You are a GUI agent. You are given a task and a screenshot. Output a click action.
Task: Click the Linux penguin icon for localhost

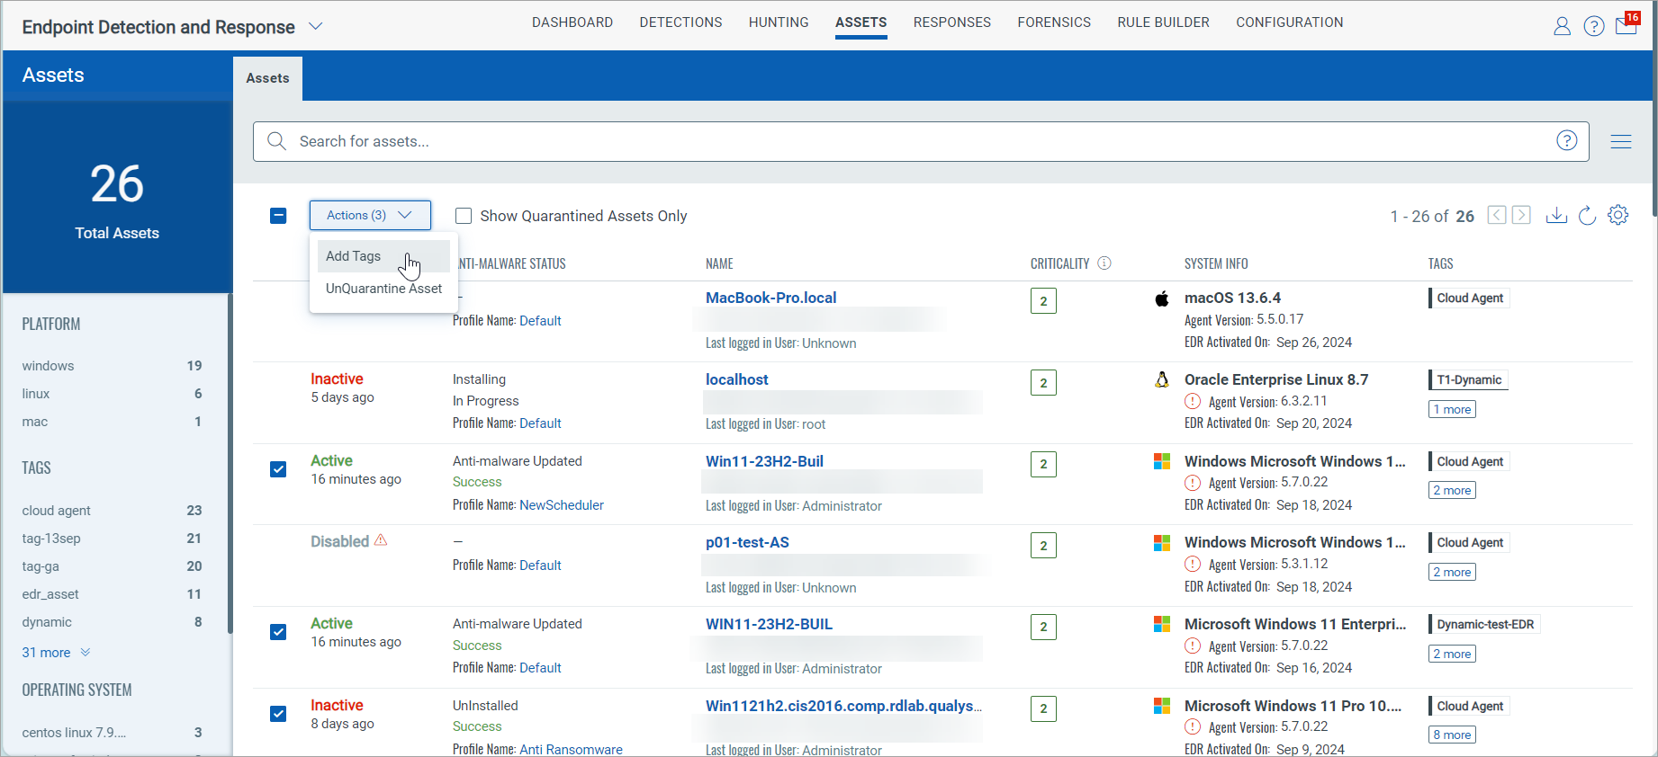[1162, 379]
